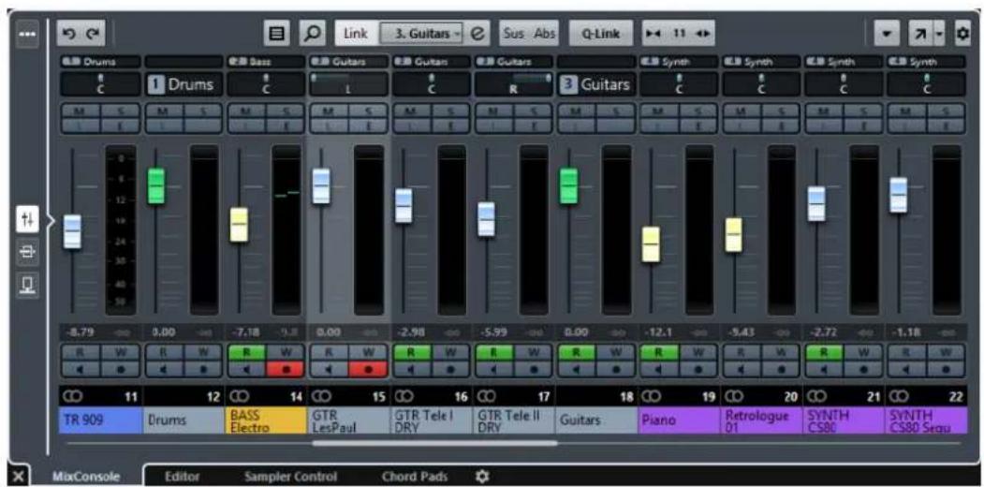Open routing selector on BASS Electro channel

[x=266, y=62]
